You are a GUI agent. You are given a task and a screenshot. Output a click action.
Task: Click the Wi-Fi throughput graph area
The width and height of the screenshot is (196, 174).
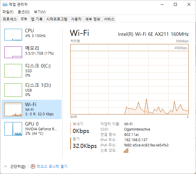click(129, 79)
